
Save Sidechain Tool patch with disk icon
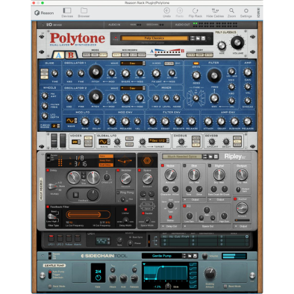tap(195, 256)
